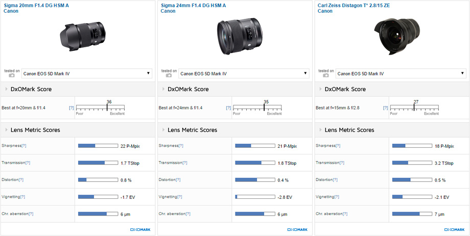This screenshot has width=470, height=236.
Task: Click Sigma 24mm vignetting bar -2.8 EV
Action: coord(255,197)
